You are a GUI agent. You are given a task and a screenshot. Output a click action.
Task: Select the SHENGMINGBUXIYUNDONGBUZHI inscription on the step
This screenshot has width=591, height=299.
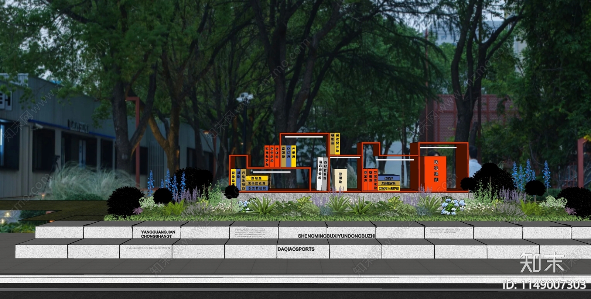(337, 236)
